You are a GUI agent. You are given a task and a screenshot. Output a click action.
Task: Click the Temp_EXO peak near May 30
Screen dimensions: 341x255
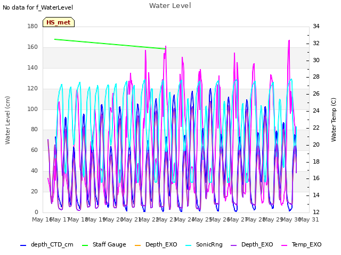point(289,40)
